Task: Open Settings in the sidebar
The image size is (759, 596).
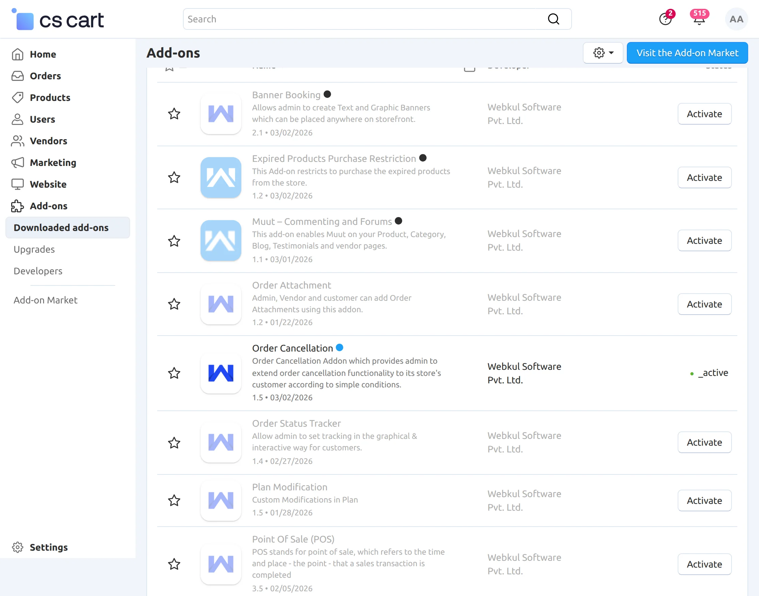Action: (x=48, y=547)
